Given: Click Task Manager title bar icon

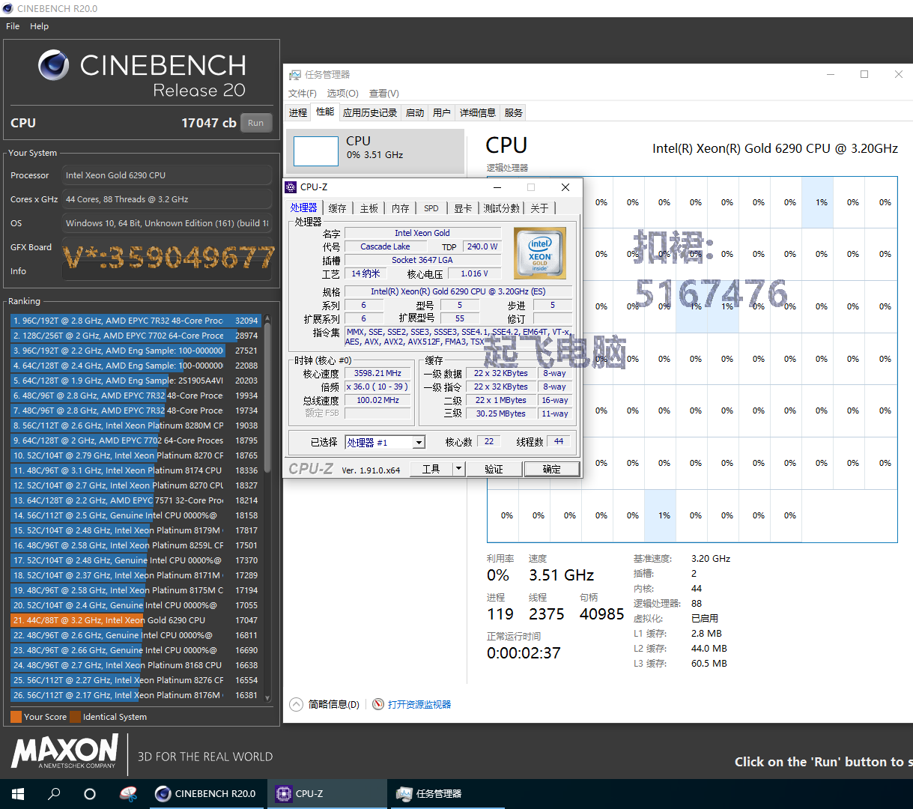Looking at the screenshot, I should point(294,75).
